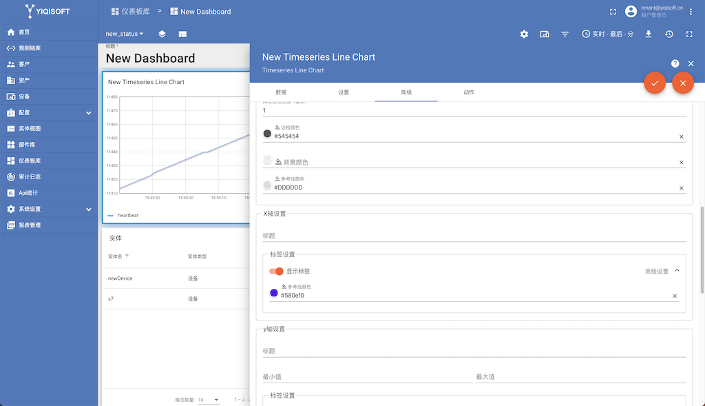Open #DDDDDD reference line color swatch

click(267, 185)
